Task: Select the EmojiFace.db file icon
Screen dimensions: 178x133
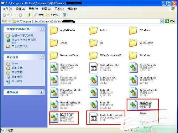Action: [133, 68]
